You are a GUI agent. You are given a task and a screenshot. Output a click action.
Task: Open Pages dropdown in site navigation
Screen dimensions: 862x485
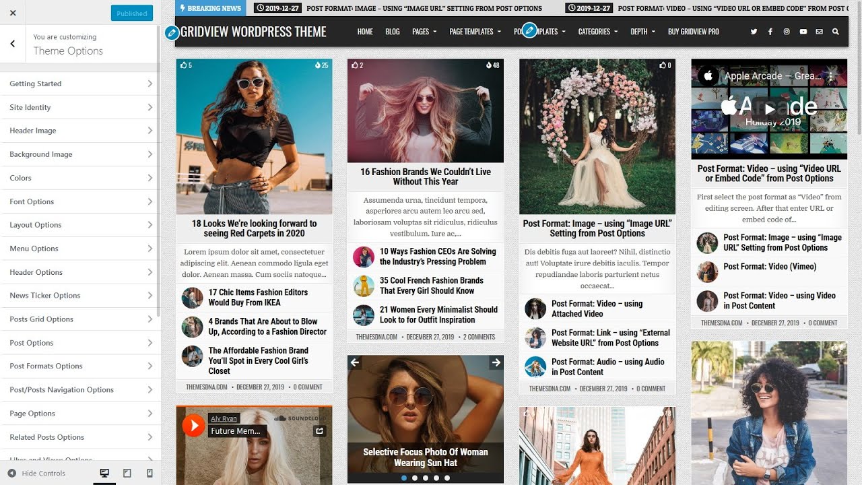424,32
